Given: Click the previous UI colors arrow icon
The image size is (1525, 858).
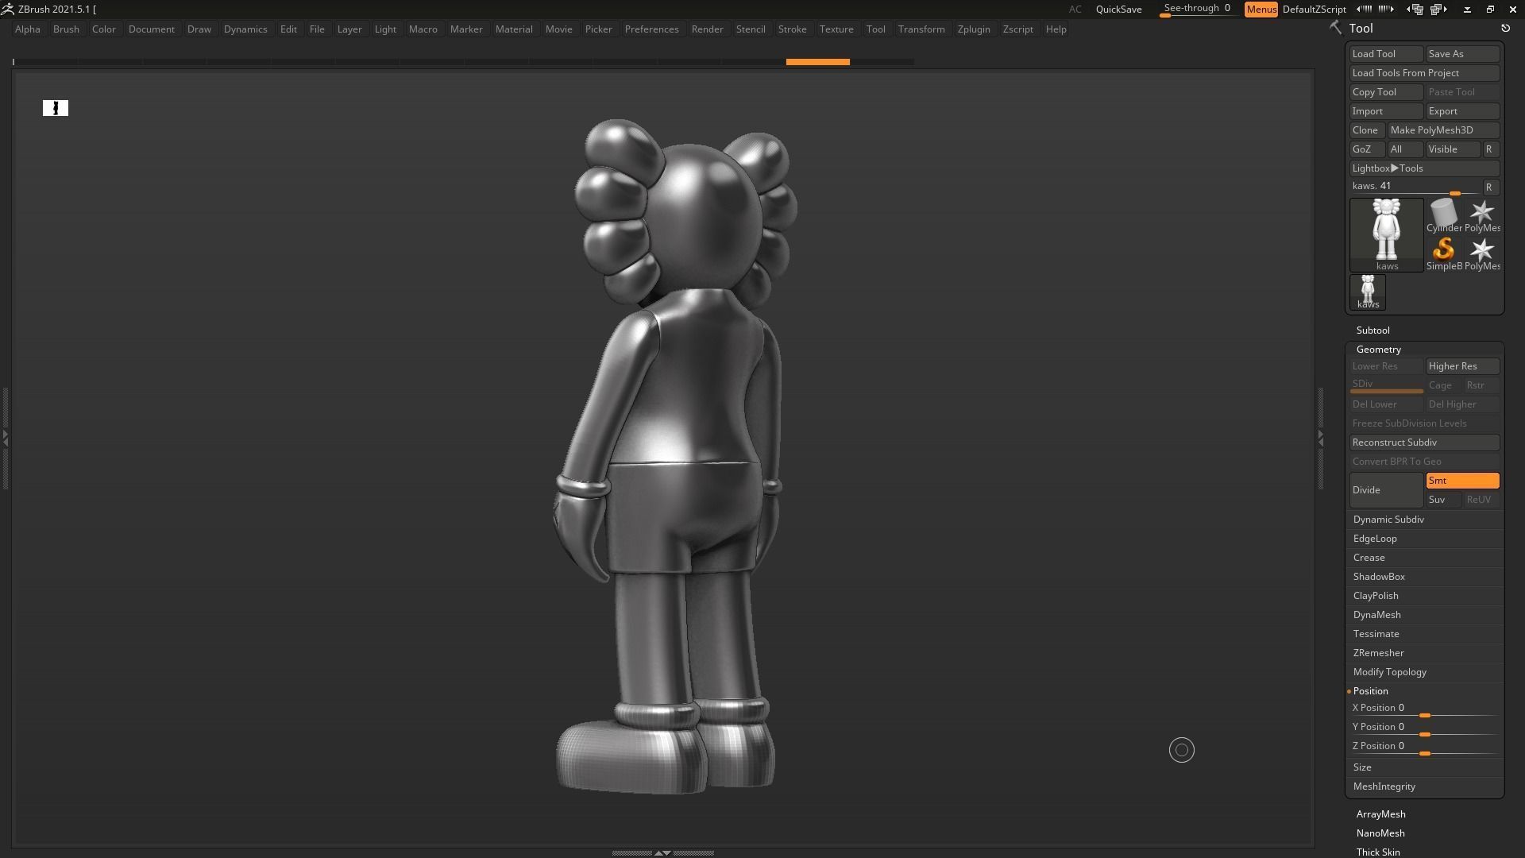Looking at the screenshot, I should [x=1364, y=9].
